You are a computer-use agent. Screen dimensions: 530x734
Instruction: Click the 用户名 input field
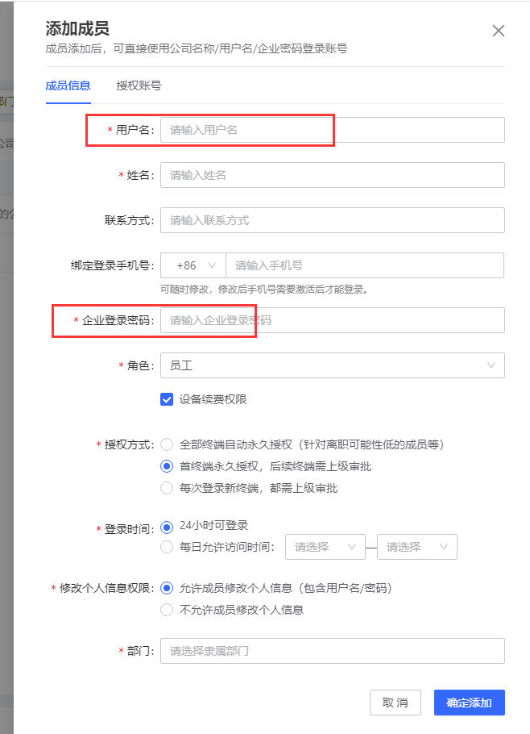[x=332, y=130]
